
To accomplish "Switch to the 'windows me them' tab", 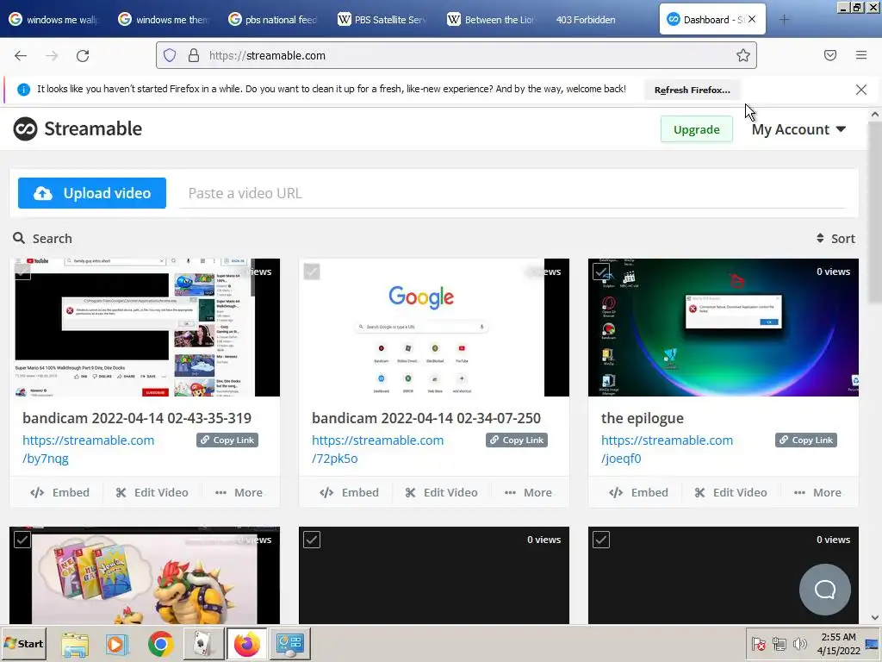I will (x=165, y=20).
